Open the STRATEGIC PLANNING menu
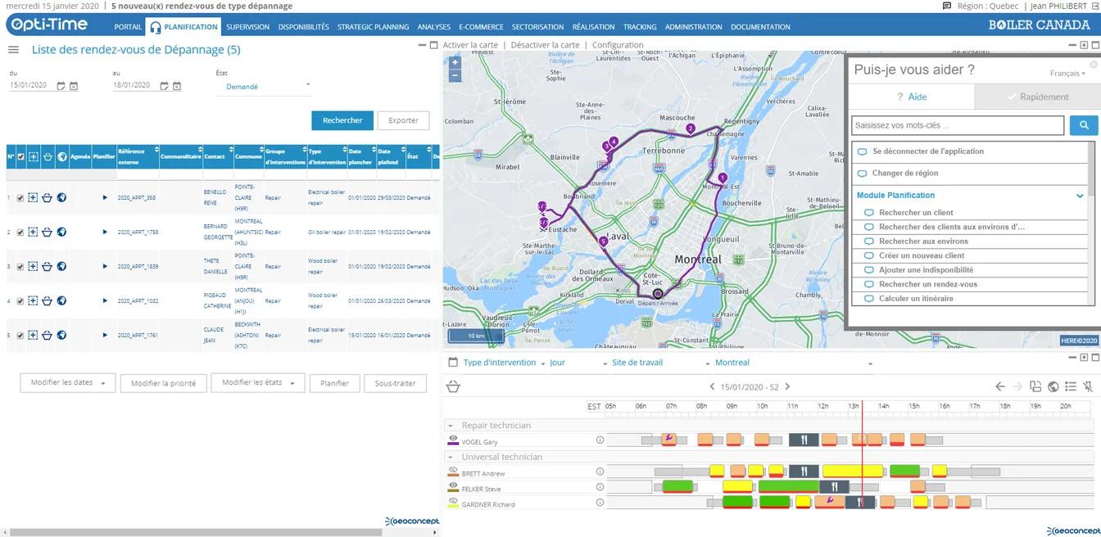 coord(373,27)
